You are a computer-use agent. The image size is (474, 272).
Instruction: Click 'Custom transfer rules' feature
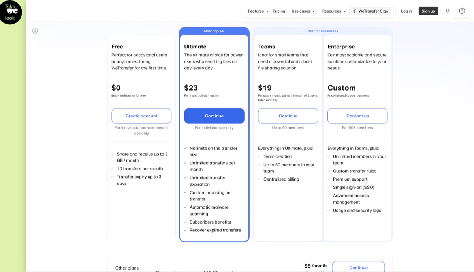pos(355,171)
